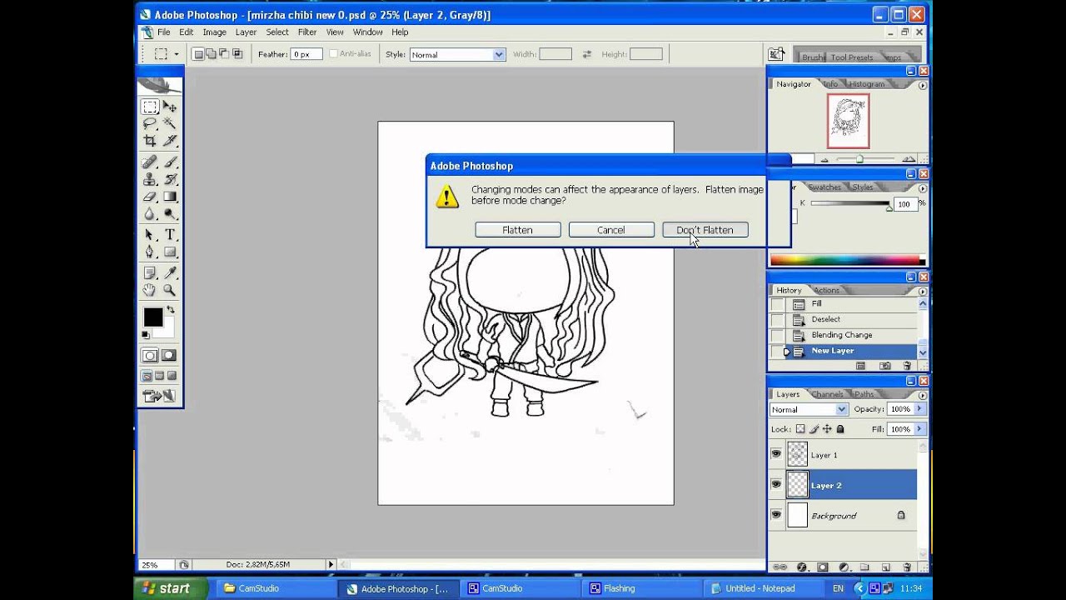
Task: Add layer mask from Layers panel
Action: click(x=823, y=567)
